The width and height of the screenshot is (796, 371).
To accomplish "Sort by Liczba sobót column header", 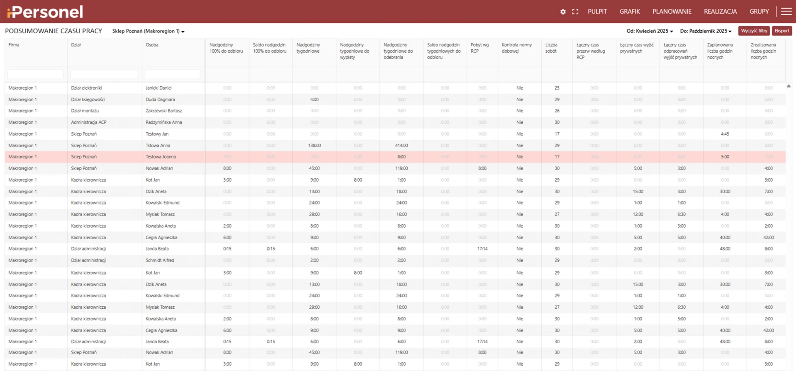I will tap(551, 48).
